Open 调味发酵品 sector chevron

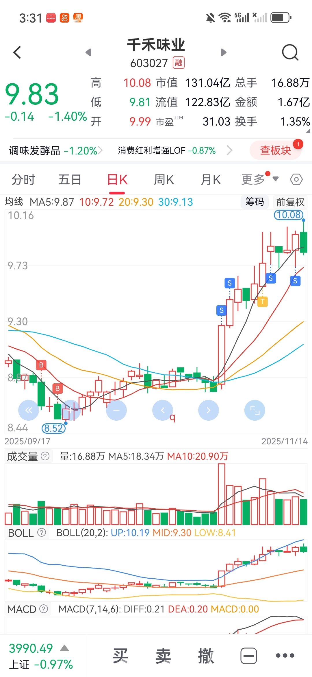coord(100,150)
